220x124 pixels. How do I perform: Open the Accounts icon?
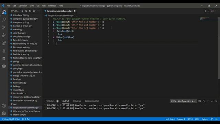(4, 106)
